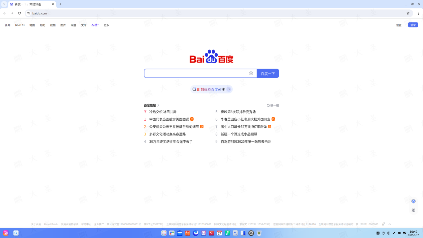Screen dimensions: 423x238
Task: Open hot search 30万年终奖送往年会途中丢了
Action: (171, 142)
